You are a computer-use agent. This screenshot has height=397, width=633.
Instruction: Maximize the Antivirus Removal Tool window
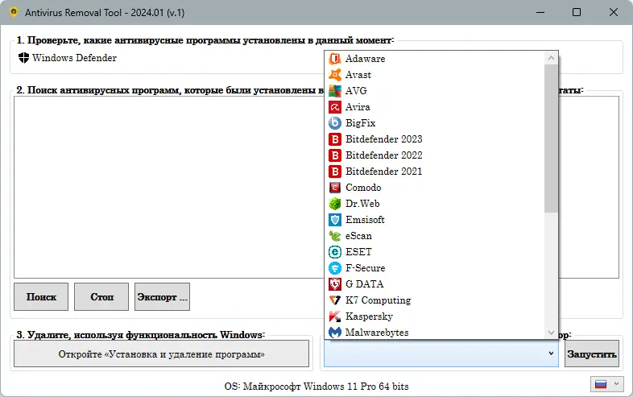(x=577, y=12)
